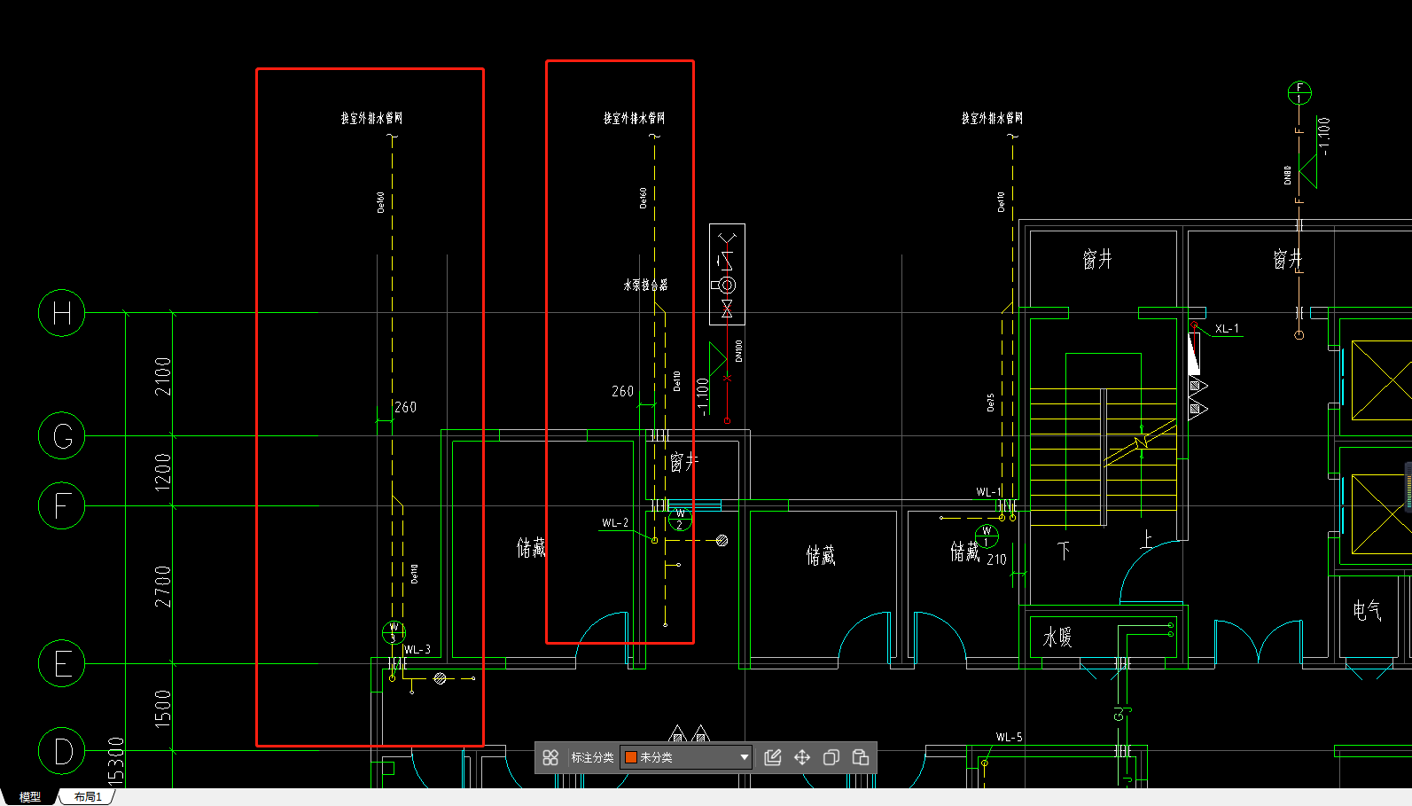Click the copy annotation icon
This screenshot has height=806, width=1412.
click(x=831, y=757)
